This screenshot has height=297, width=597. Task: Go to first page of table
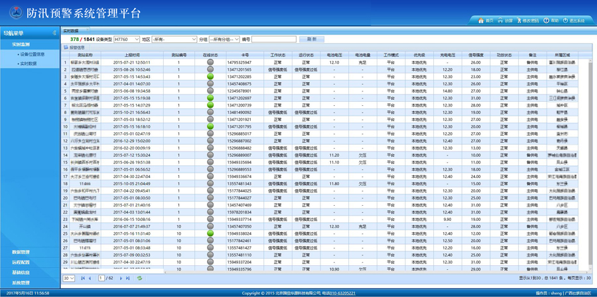tap(83, 278)
